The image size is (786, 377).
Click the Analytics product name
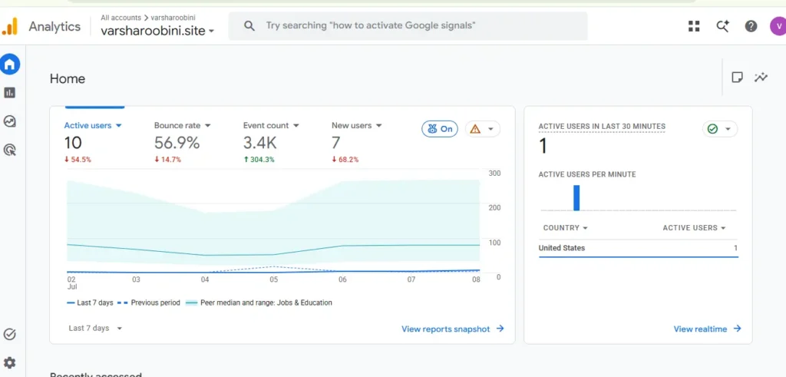pyautogui.click(x=54, y=27)
